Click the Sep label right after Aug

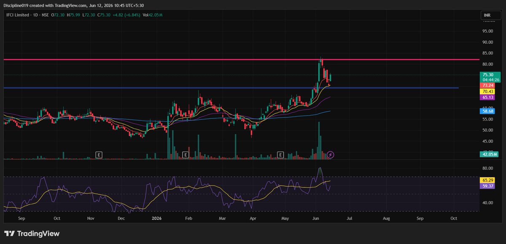tap(420, 219)
